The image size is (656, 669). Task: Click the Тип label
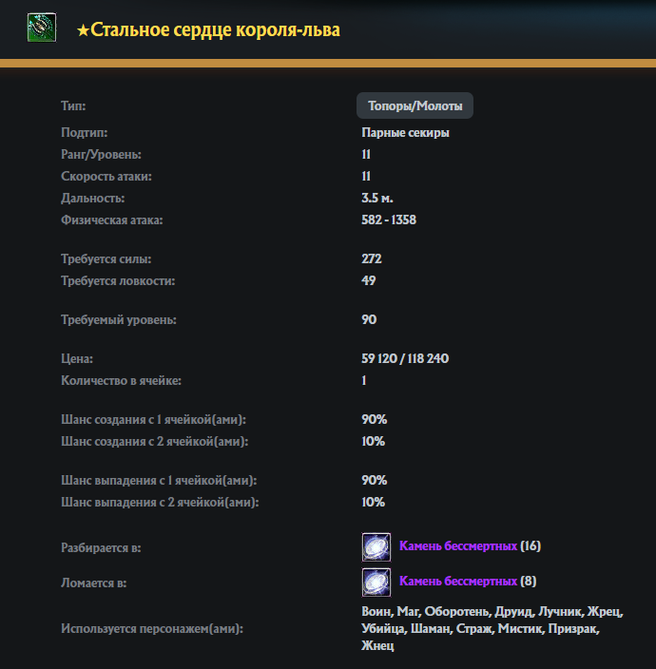pyautogui.click(x=73, y=106)
